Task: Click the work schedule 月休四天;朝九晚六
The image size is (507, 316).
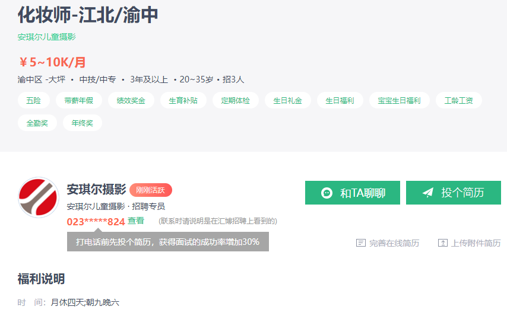Action: click(x=85, y=302)
